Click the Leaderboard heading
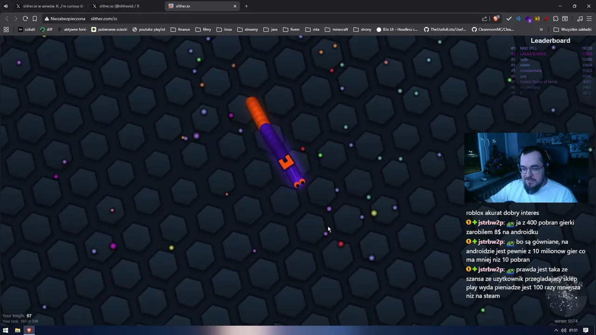Screen dimensions: 596x335 [x=550, y=40]
